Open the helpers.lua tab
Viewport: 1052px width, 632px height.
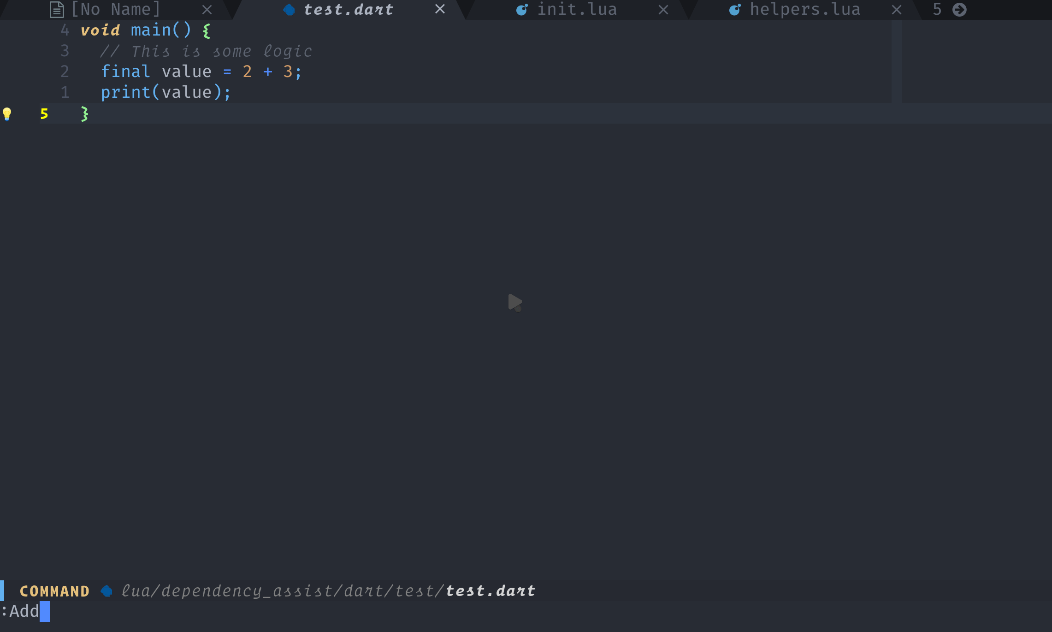(x=804, y=10)
